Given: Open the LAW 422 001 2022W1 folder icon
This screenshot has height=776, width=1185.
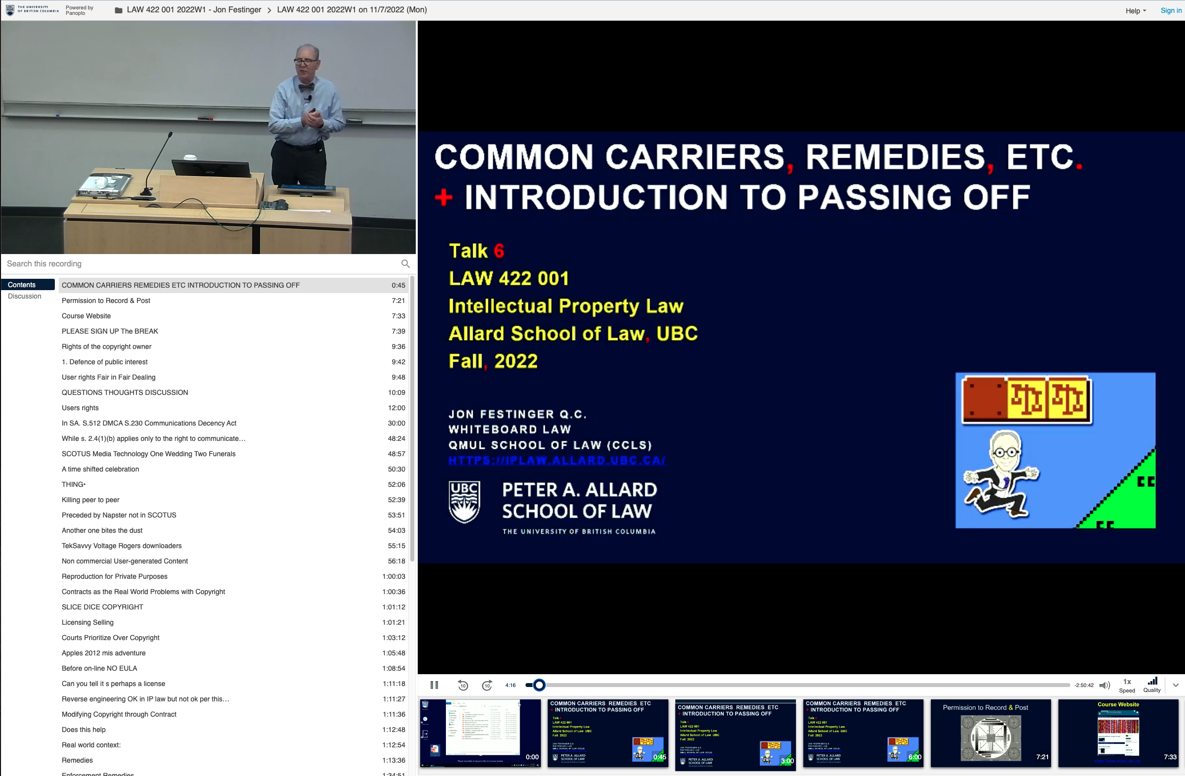Looking at the screenshot, I should 119,10.
